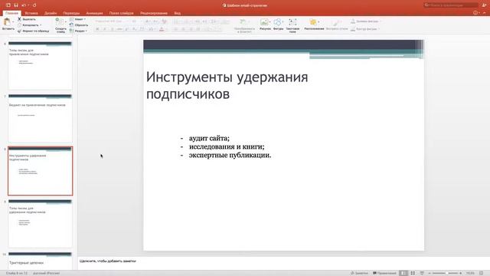Switch to the Design (Дизайн) tab
Viewport: 490px width, 276px height.
pyautogui.click(x=51, y=13)
